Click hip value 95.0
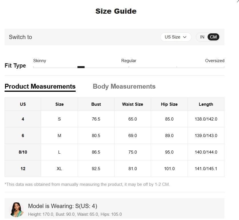The image size is (239, 220). pos(169,152)
